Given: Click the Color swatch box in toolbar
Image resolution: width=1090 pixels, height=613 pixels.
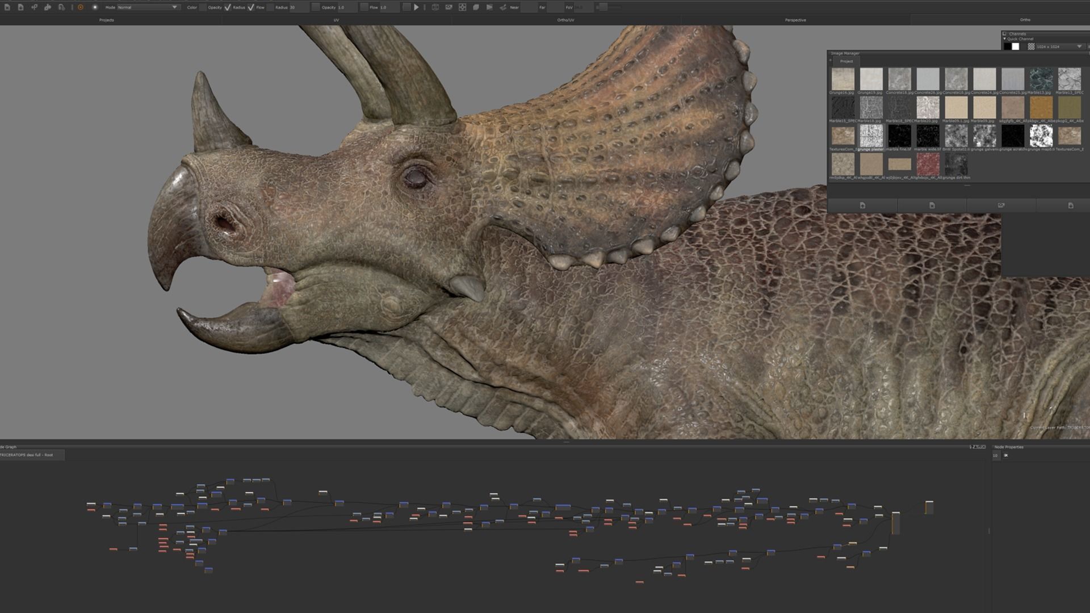Looking at the screenshot, I should click(x=203, y=7).
